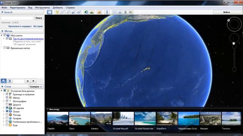Move item down with the second arrow button
The height and width of the screenshot is (136, 243).
pyautogui.click(x=33, y=81)
